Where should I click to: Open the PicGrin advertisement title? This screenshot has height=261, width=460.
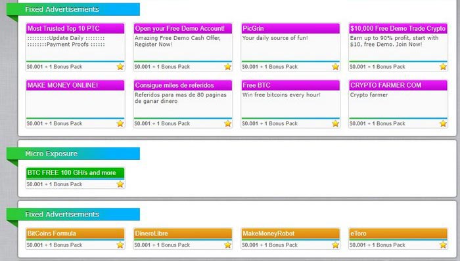point(290,28)
